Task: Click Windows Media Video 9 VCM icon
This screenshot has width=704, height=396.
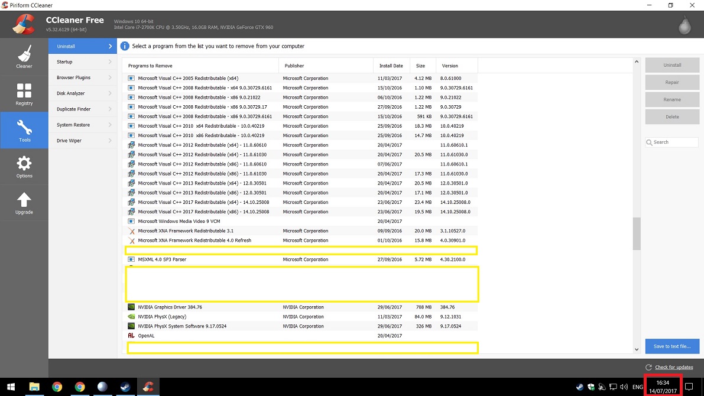Action: pos(131,222)
